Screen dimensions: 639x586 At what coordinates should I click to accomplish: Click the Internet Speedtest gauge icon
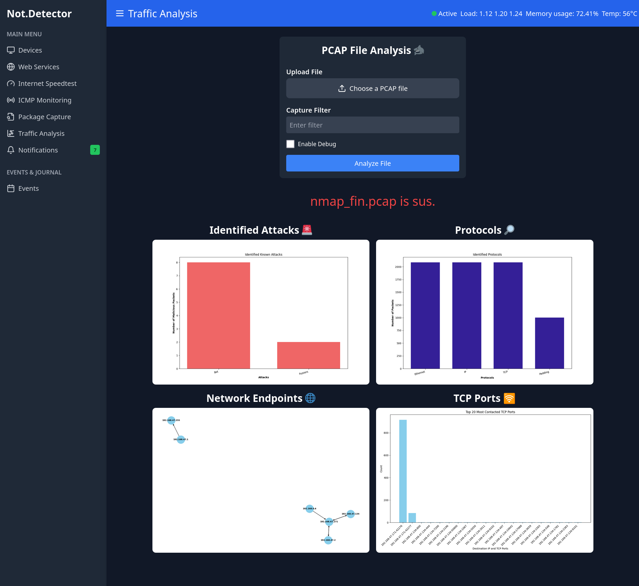tap(11, 83)
